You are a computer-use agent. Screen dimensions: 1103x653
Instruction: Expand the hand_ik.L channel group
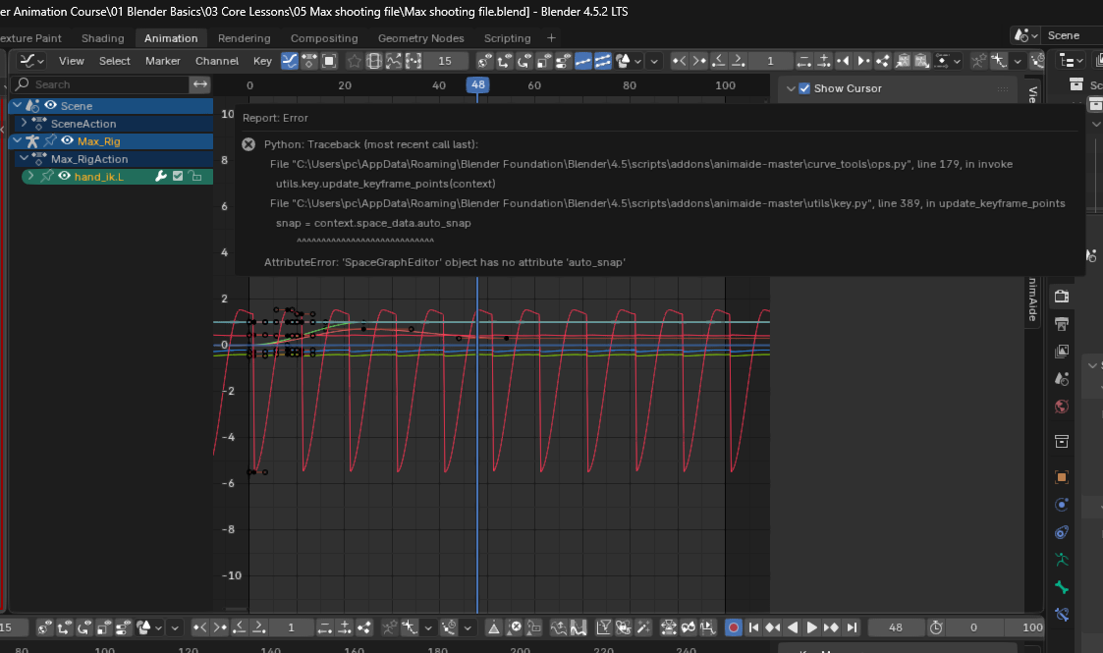pyautogui.click(x=30, y=176)
